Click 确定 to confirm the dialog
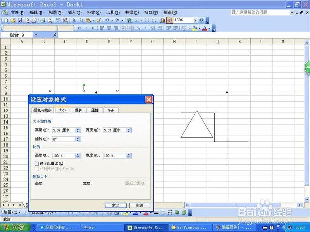The width and height of the screenshot is (310, 232). coord(115,205)
